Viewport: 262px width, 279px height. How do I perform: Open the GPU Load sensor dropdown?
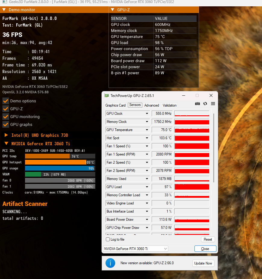147,187
